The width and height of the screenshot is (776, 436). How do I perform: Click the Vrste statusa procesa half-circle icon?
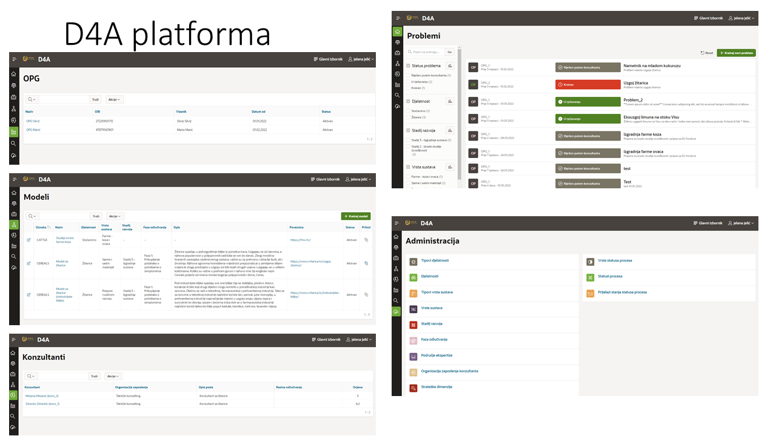point(590,262)
